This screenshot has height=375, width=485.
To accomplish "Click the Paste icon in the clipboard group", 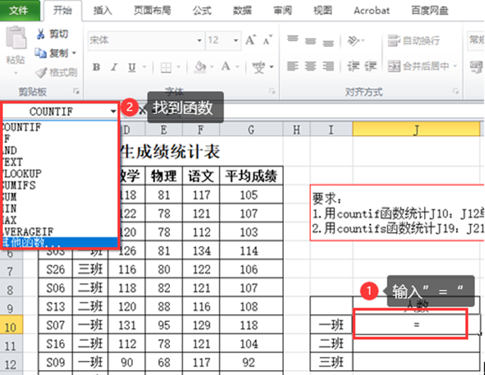I will point(16,37).
